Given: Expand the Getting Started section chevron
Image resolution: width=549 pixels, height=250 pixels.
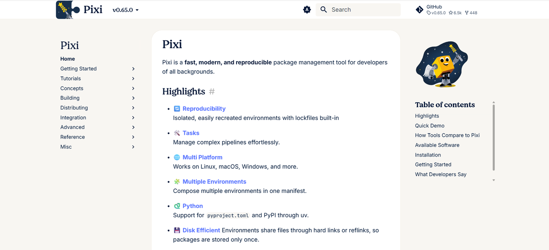Looking at the screenshot, I should pos(133,69).
